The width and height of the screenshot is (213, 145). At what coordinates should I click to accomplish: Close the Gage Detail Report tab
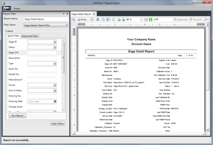click(x=94, y=14)
